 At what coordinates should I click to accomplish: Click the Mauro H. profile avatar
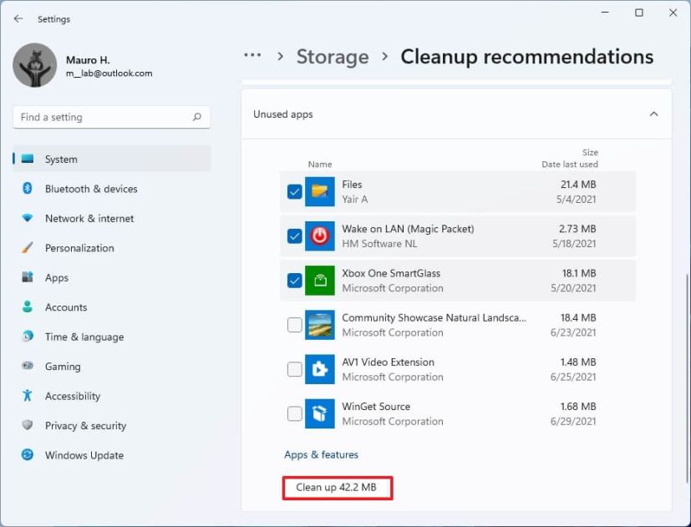point(35,65)
